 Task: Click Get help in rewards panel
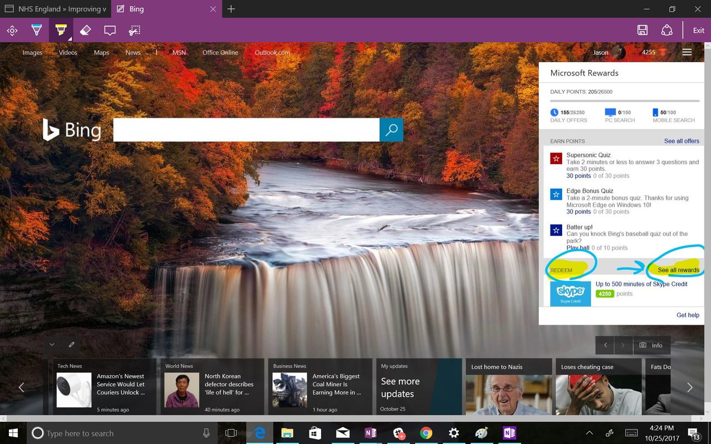click(x=688, y=315)
